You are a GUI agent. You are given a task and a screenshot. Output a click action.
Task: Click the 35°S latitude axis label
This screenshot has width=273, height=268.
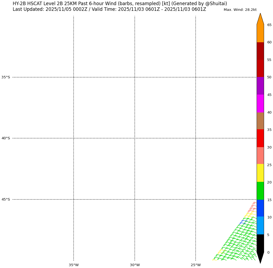click(6, 77)
